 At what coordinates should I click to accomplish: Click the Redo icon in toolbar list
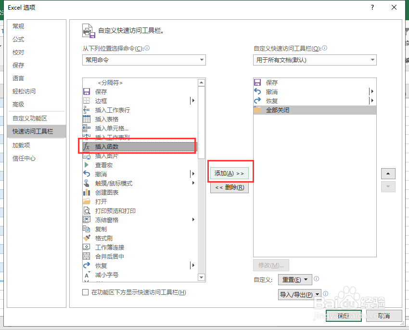(x=257, y=101)
